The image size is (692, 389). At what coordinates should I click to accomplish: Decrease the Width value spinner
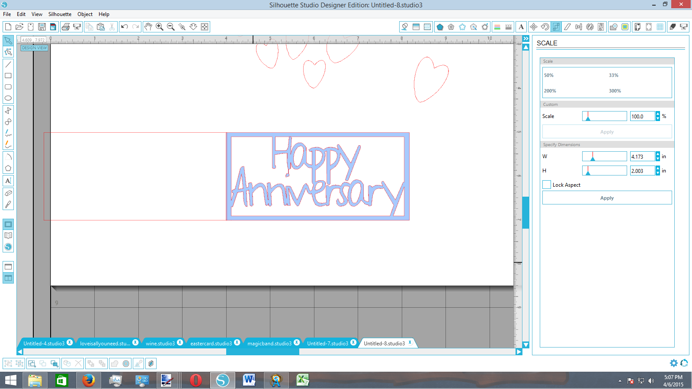coord(658,159)
